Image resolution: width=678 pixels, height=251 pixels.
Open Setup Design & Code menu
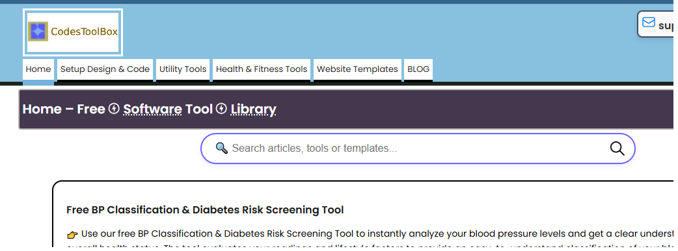point(105,69)
